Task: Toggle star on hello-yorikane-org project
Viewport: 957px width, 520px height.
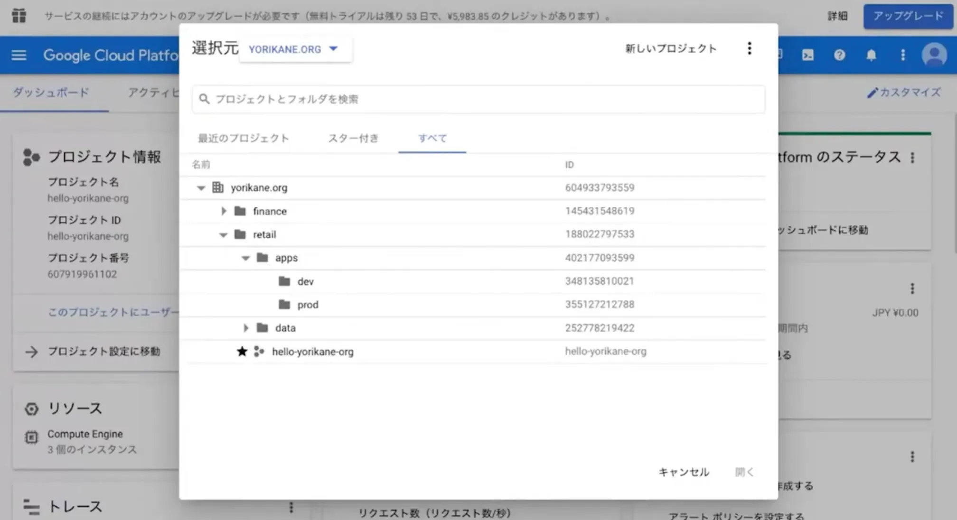Action: pos(242,351)
